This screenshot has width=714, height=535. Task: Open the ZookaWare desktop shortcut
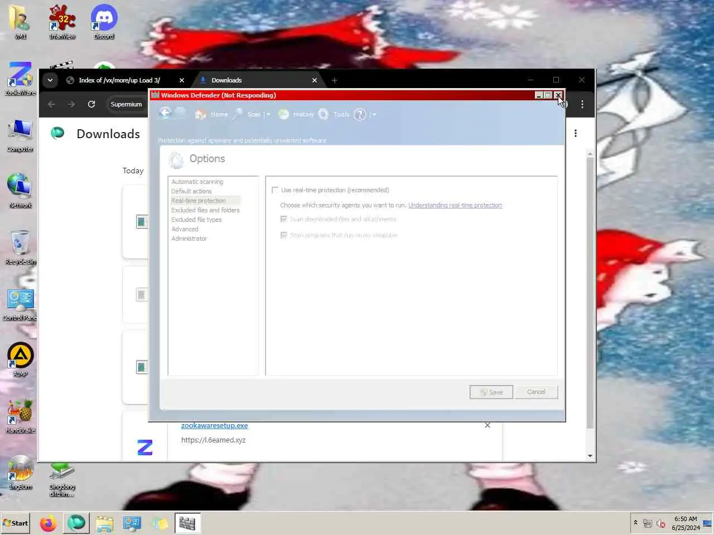20,79
